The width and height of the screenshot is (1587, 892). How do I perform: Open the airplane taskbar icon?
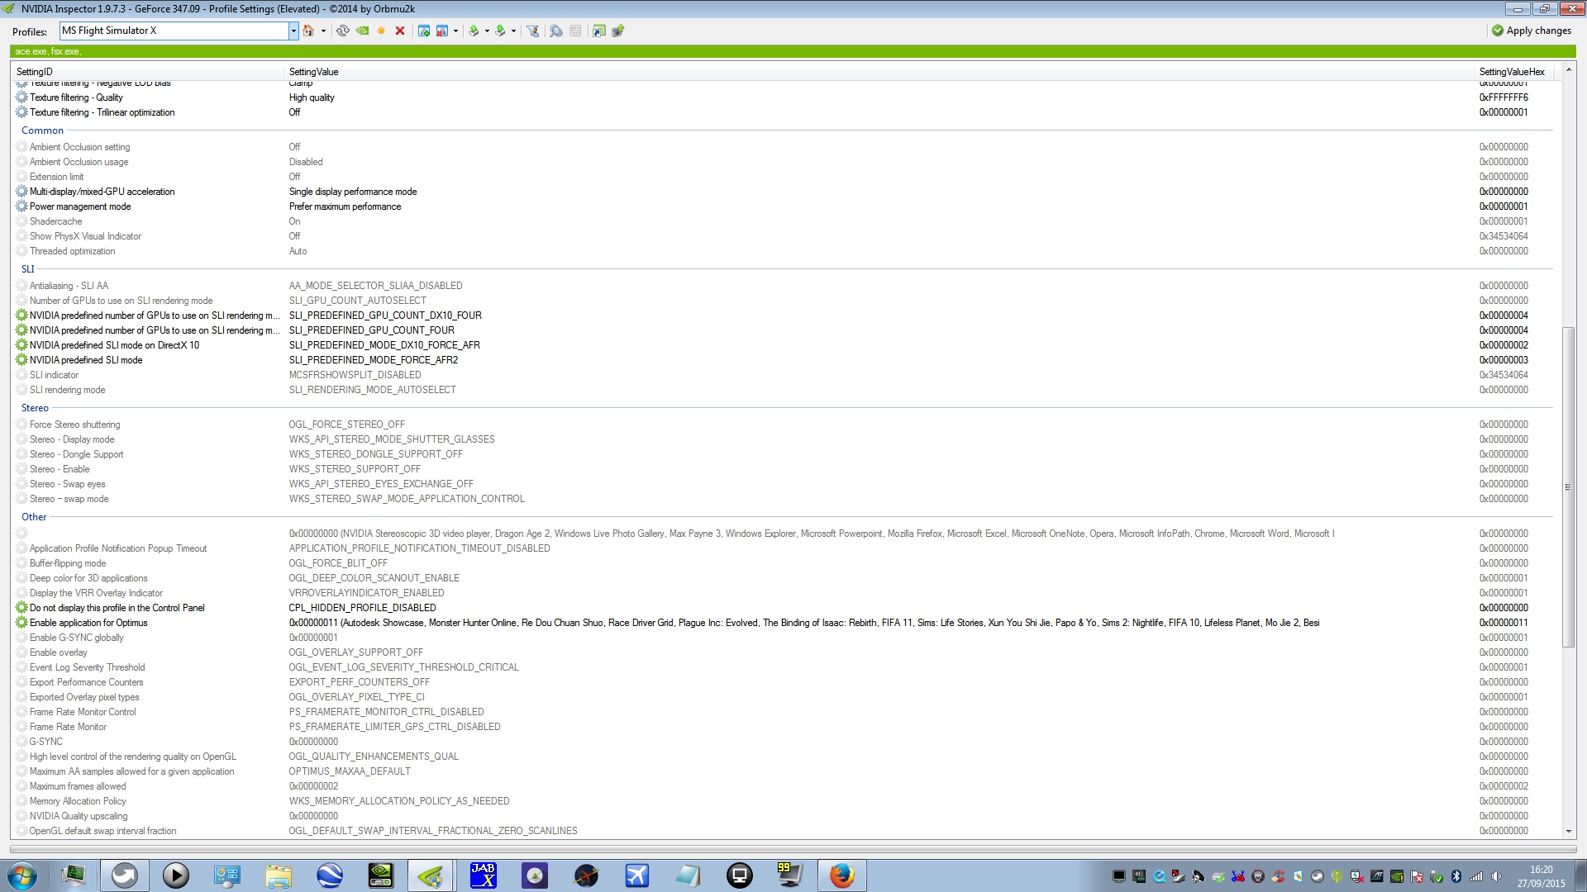(637, 875)
